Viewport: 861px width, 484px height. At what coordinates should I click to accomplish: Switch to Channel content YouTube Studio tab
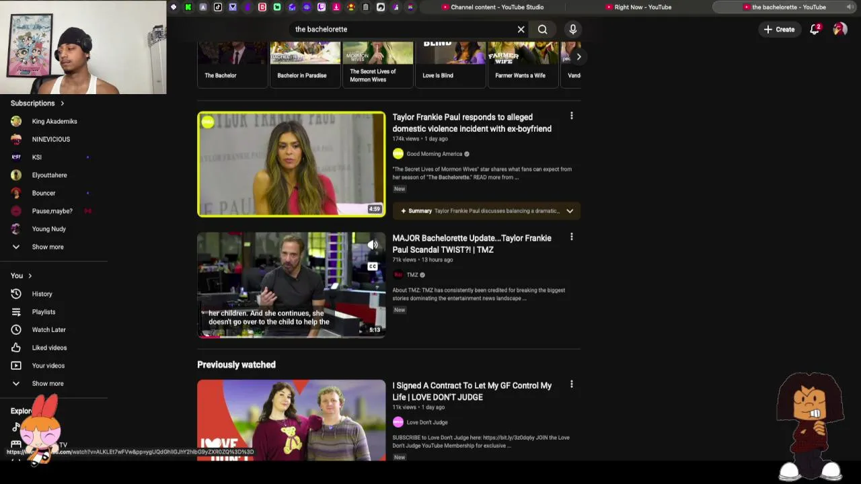492,7
